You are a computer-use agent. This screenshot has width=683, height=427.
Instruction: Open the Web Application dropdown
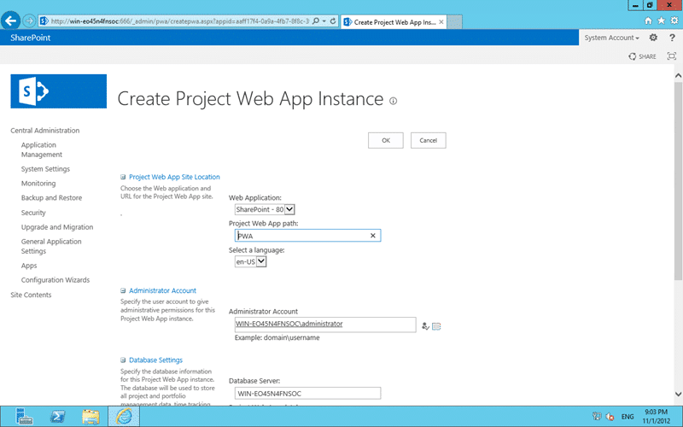coord(265,209)
